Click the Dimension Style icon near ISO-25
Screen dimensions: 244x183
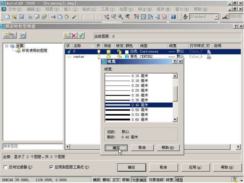click(225, 17)
